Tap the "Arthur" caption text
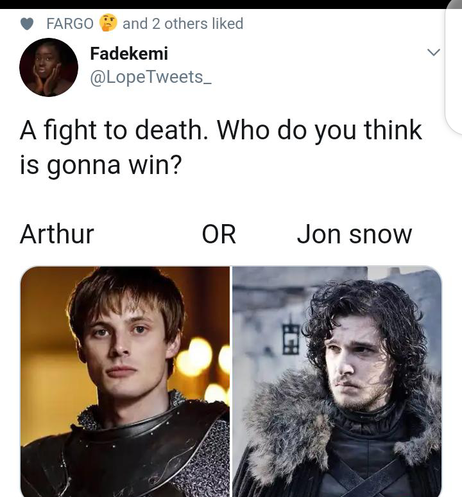462x497 pixels. click(57, 234)
